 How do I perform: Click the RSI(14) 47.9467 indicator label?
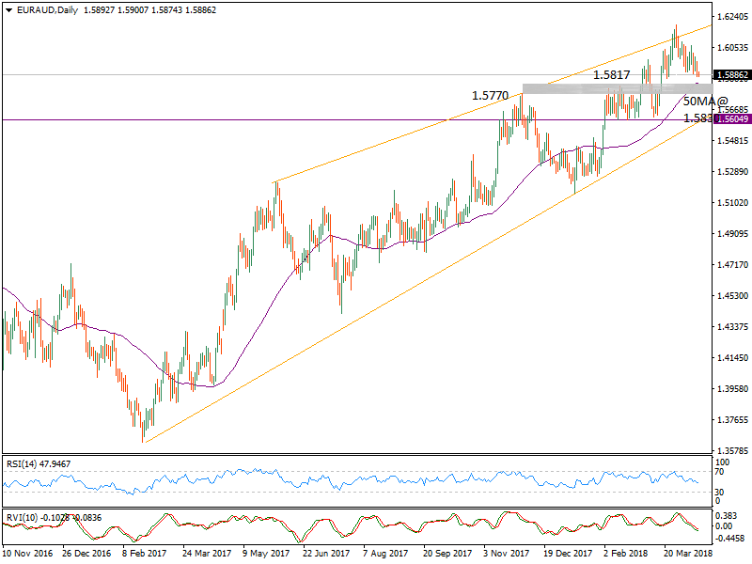[x=39, y=463]
